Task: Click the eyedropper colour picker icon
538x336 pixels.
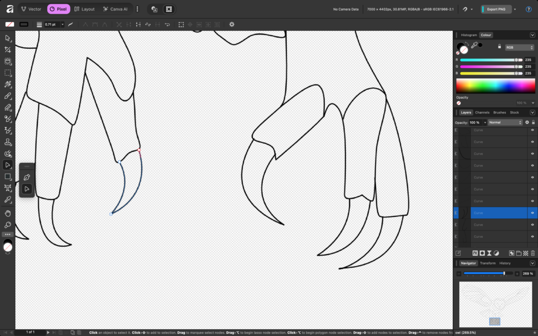Action: click(x=474, y=46)
